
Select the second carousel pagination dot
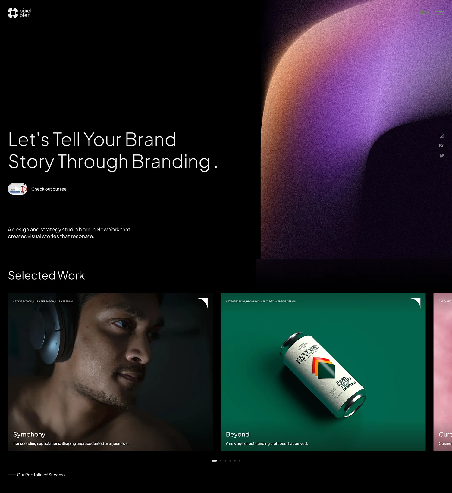pos(221,461)
